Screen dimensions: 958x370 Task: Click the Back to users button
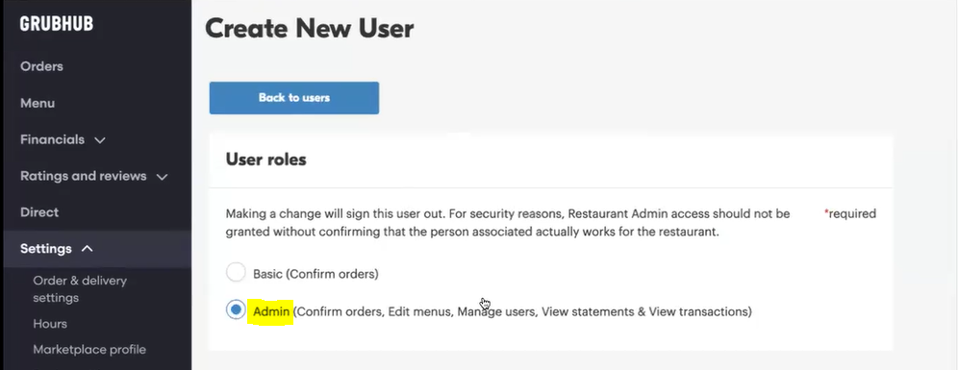(294, 98)
